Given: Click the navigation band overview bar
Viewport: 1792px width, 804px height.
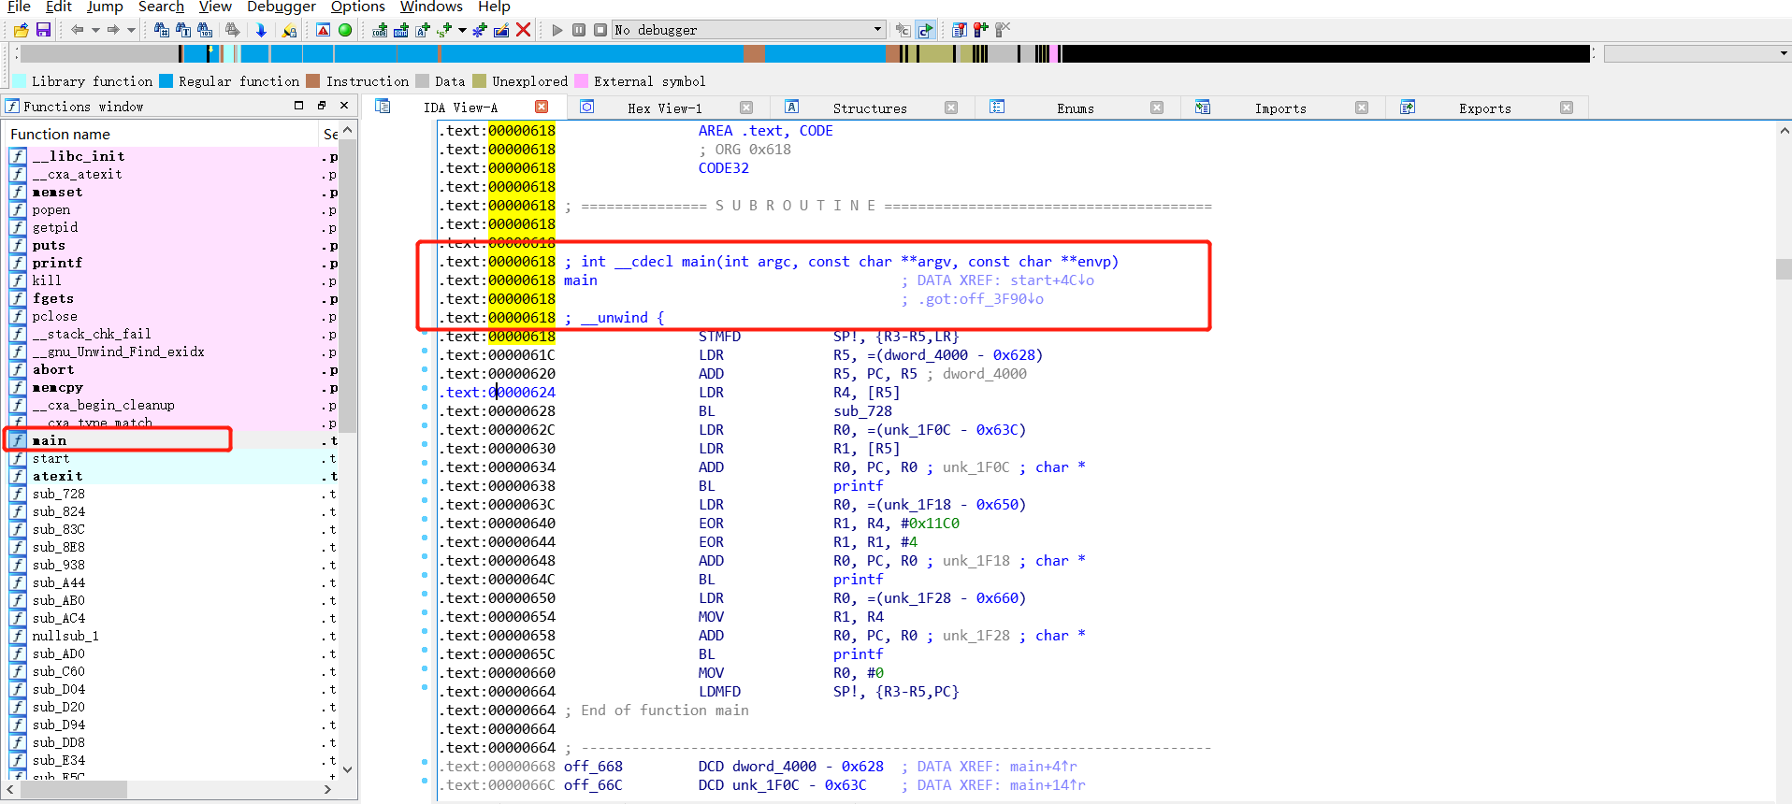Looking at the screenshot, I should [804, 54].
